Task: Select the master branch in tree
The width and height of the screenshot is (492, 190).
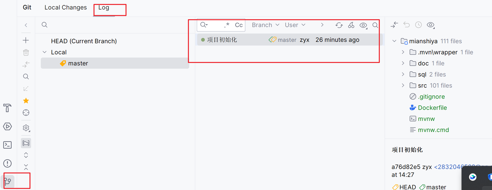Action: click(x=115, y=63)
